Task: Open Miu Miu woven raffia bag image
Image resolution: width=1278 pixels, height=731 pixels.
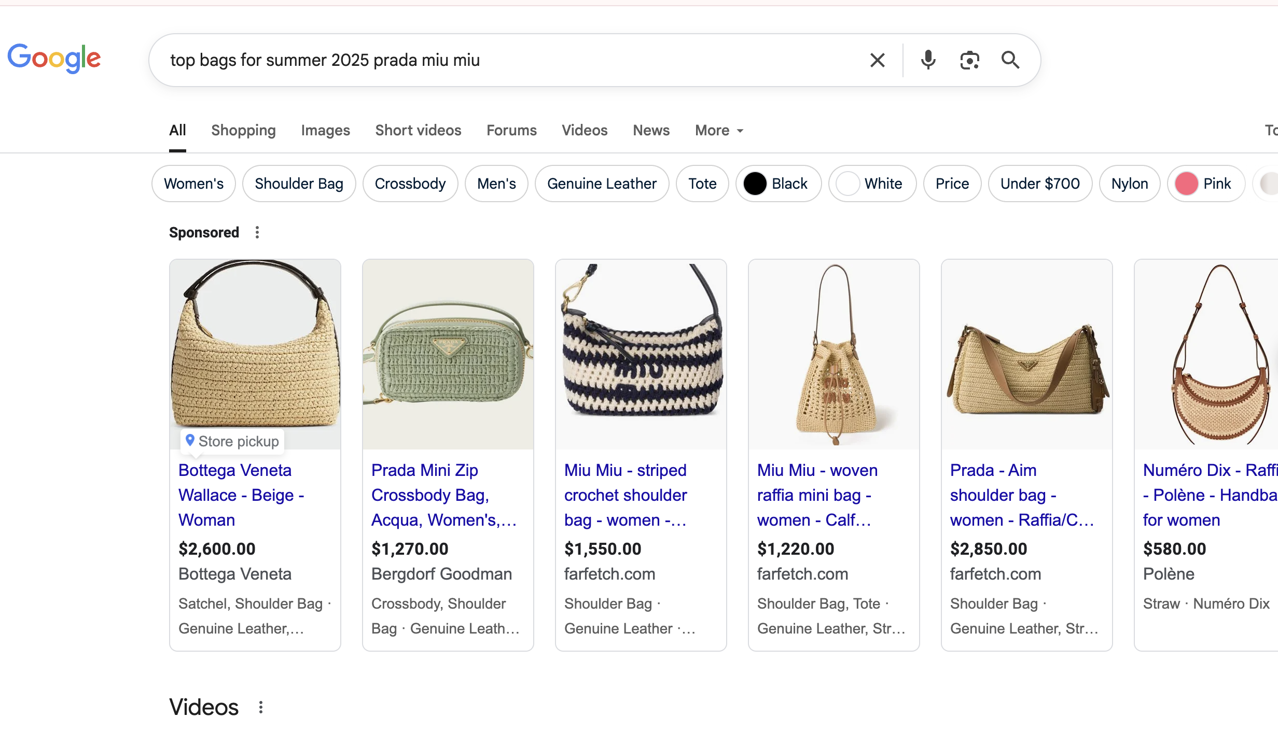Action: coord(834,354)
